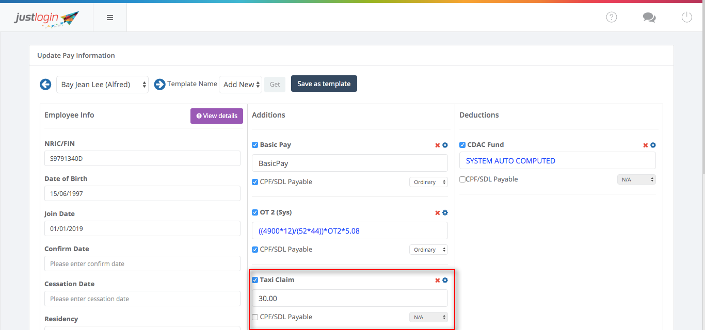This screenshot has height=330, width=705.
Task: Toggle CPF/SDL Payable under OT 2 (Sys)
Action: pos(255,250)
